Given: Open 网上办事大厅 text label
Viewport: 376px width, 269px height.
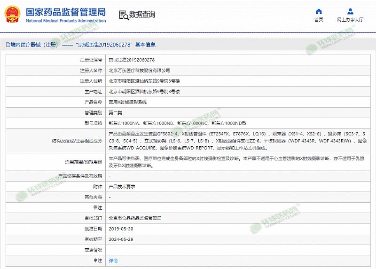Looking at the screenshot, I should pos(350,20).
